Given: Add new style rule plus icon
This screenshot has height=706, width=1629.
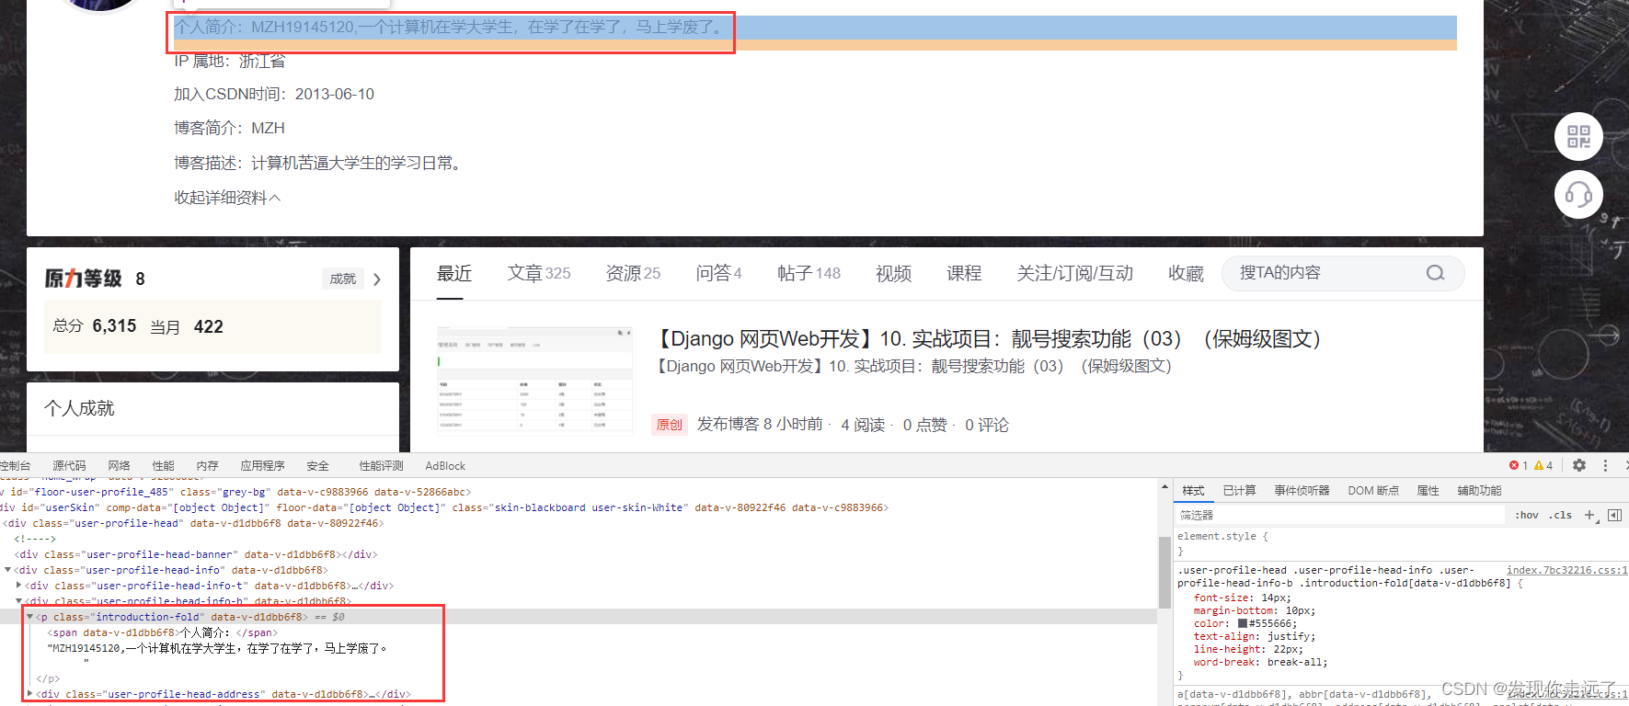Looking at the screenshot, I should (x=1589, y=515).
